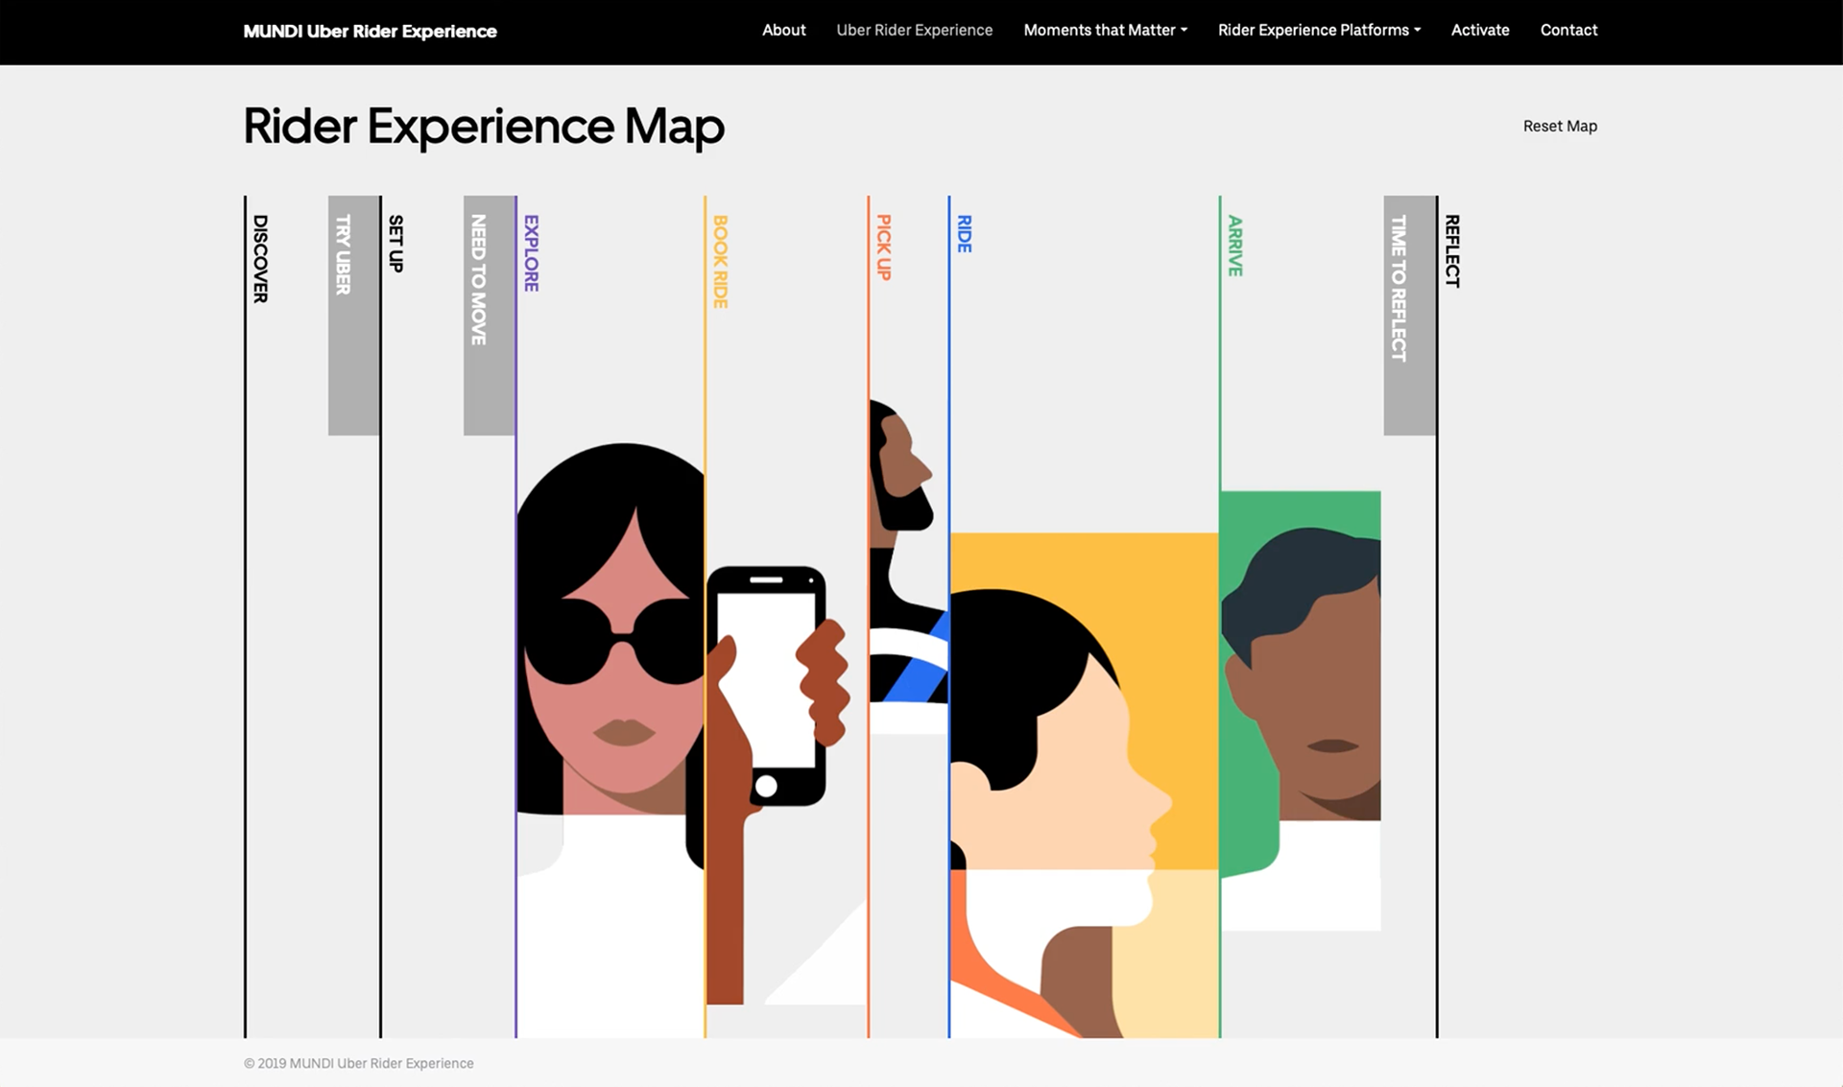Click the Reset Map link
This screenshot has width=1843, height=1087.
tap(1560, 126)
